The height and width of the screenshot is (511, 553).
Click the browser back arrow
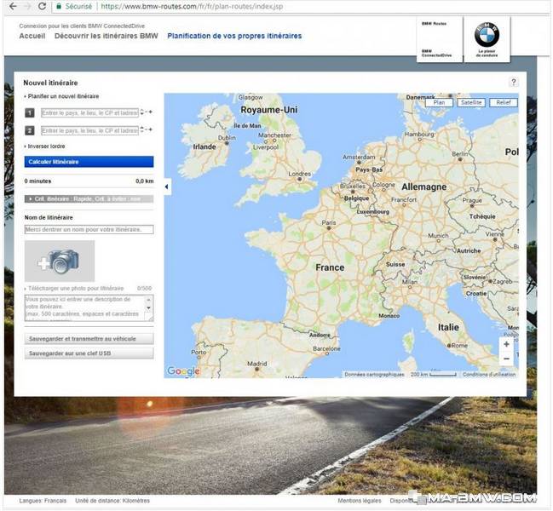click(13, 6)
